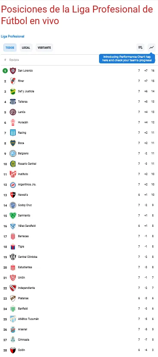Open the Liga Profesional link
The height and width of the screenshot is (357, 158).
coord(12,36)
